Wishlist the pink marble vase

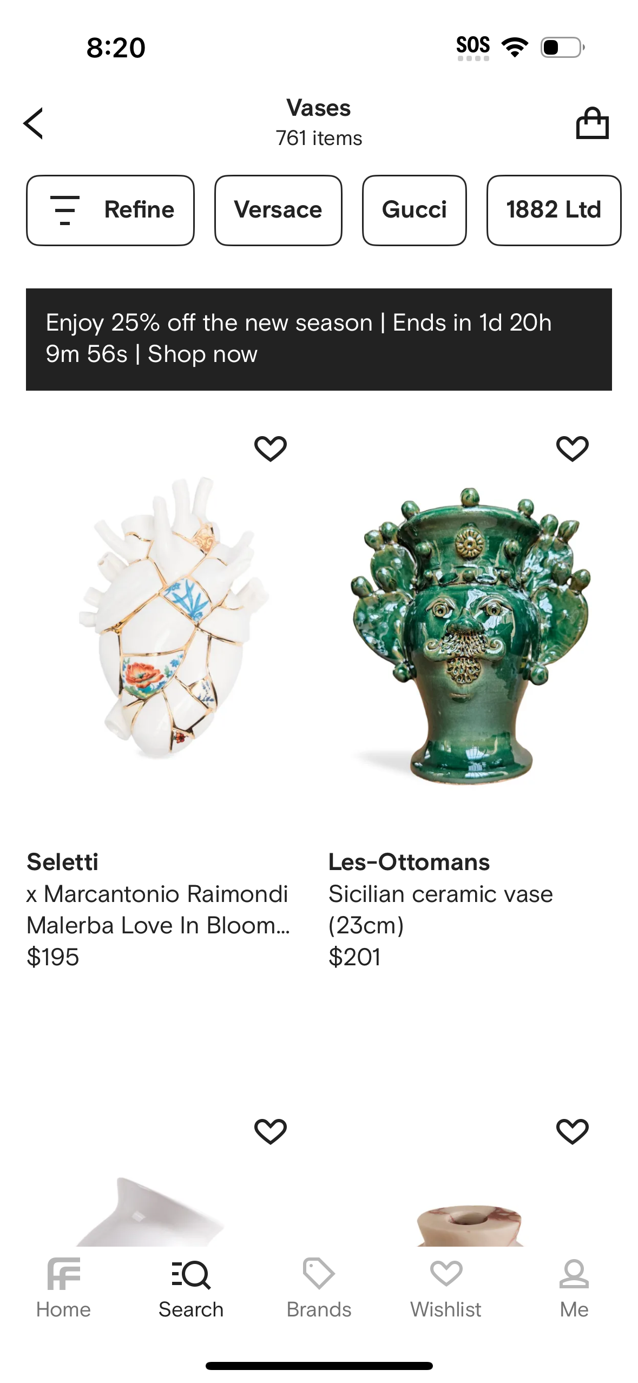tap(572, 1131)
